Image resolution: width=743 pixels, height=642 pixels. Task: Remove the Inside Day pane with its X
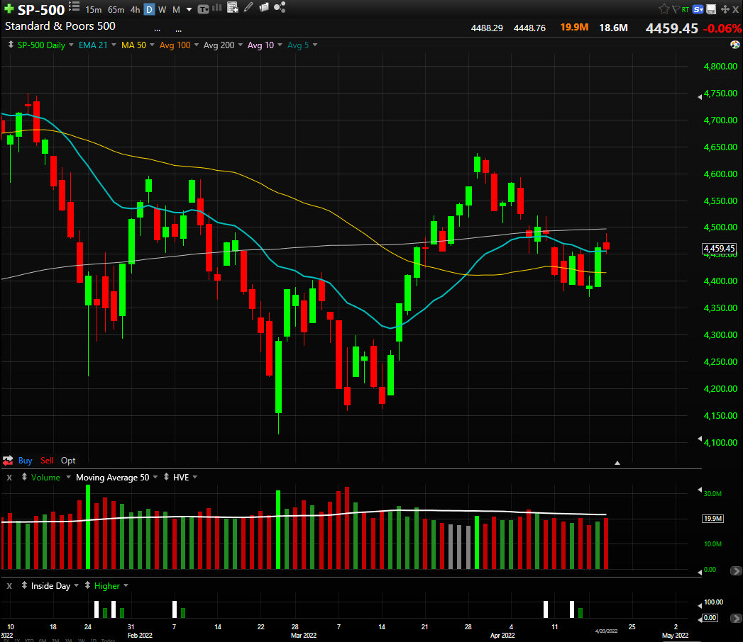9,586
